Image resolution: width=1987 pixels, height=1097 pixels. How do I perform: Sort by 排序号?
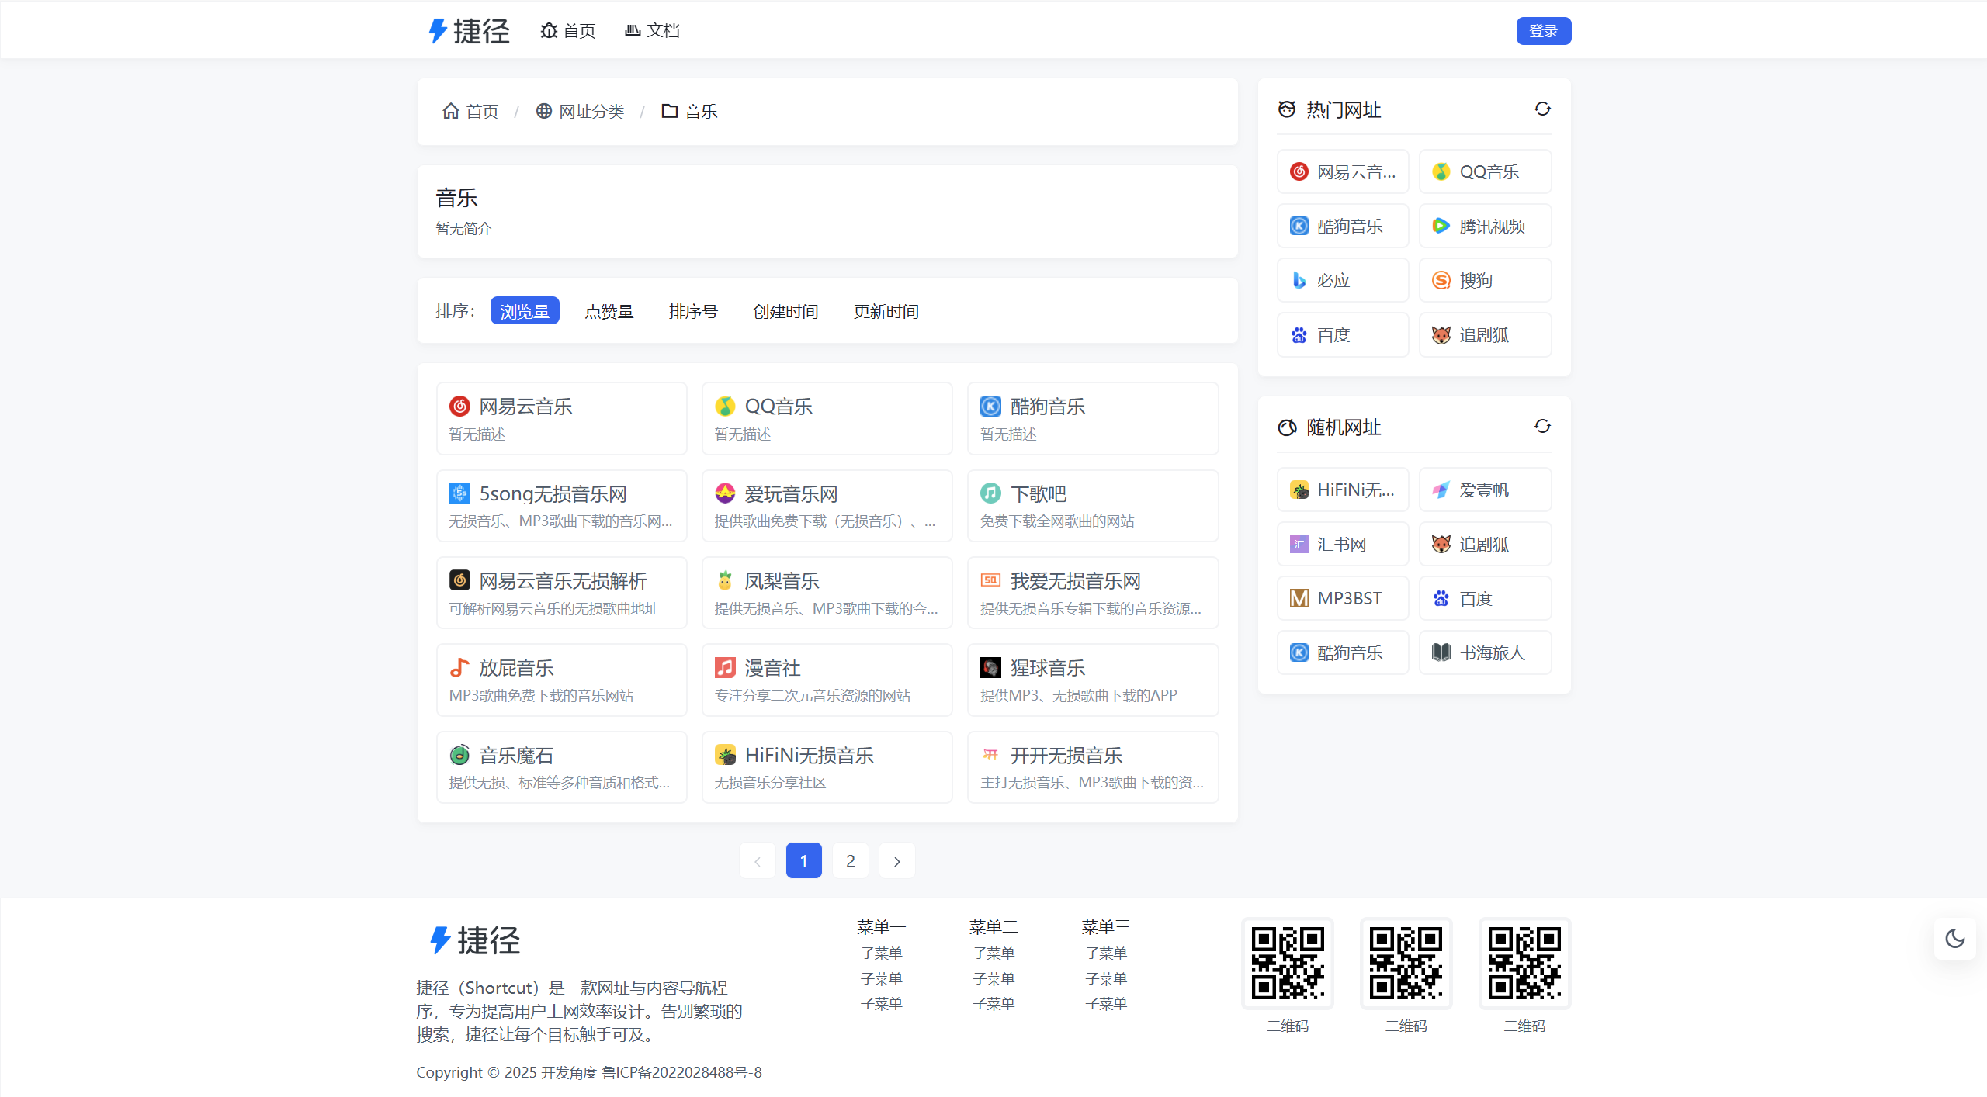(x=693, y=311)
